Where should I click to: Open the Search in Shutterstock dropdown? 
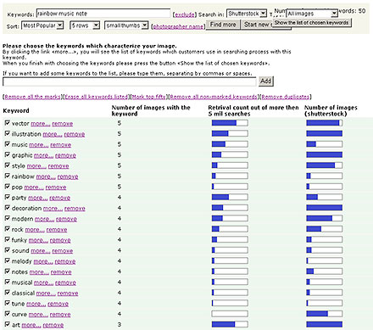tap(247, 14)
